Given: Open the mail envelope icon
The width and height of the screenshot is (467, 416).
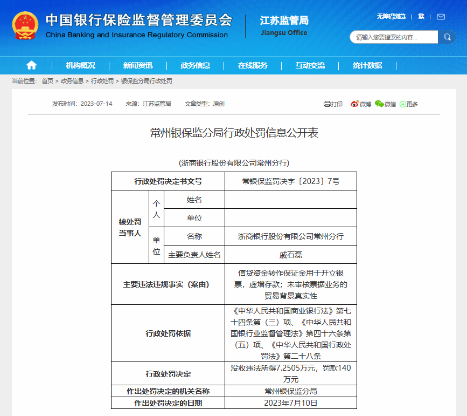Looking at the screenshot, I should coord(441,17).
